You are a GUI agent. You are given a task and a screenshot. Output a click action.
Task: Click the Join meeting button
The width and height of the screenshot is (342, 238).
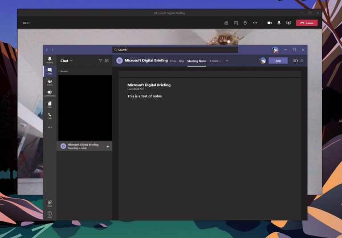click(278, 61)
